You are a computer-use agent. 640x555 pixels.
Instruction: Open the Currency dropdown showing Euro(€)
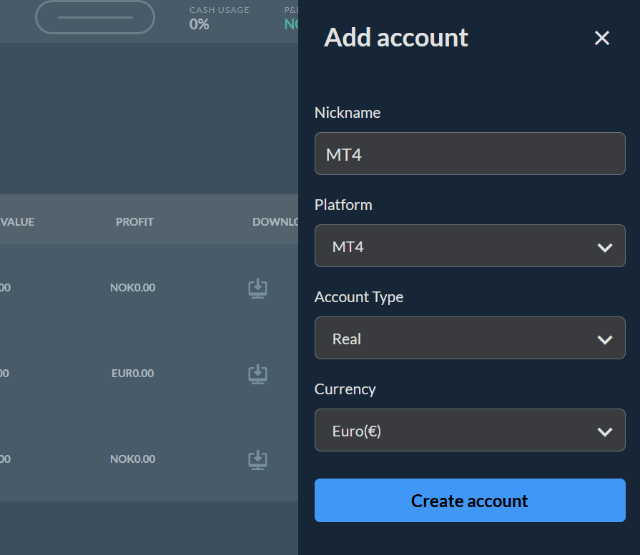click(470, 430)
